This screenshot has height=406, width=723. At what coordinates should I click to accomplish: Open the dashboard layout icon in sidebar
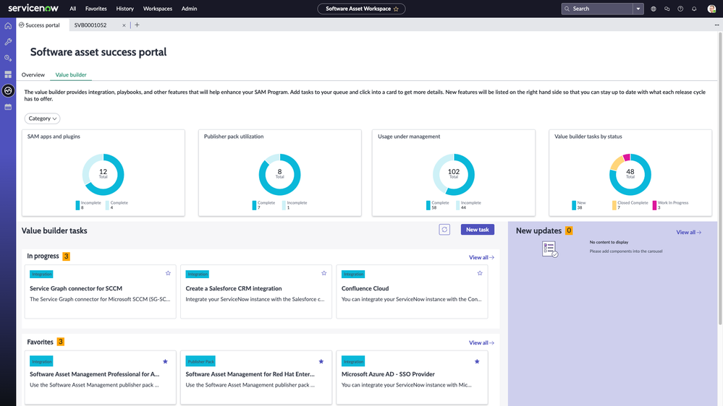click(x=8, y=74)
